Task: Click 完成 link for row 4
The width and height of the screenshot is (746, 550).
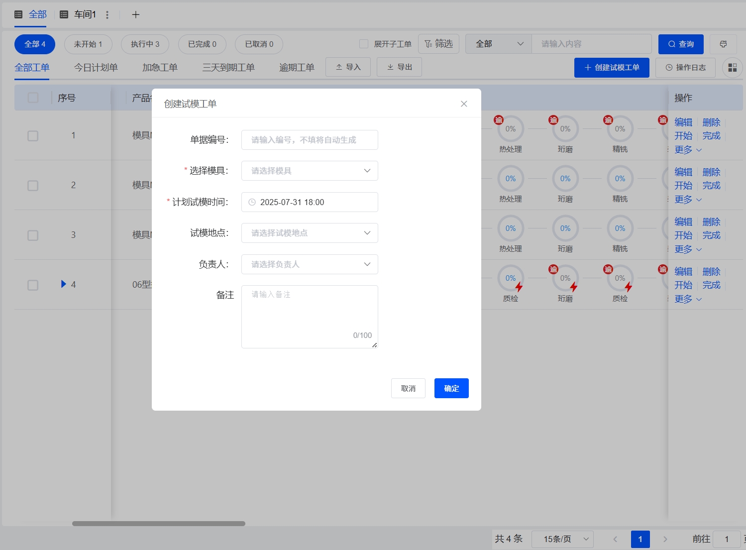Action: (711, 285)
